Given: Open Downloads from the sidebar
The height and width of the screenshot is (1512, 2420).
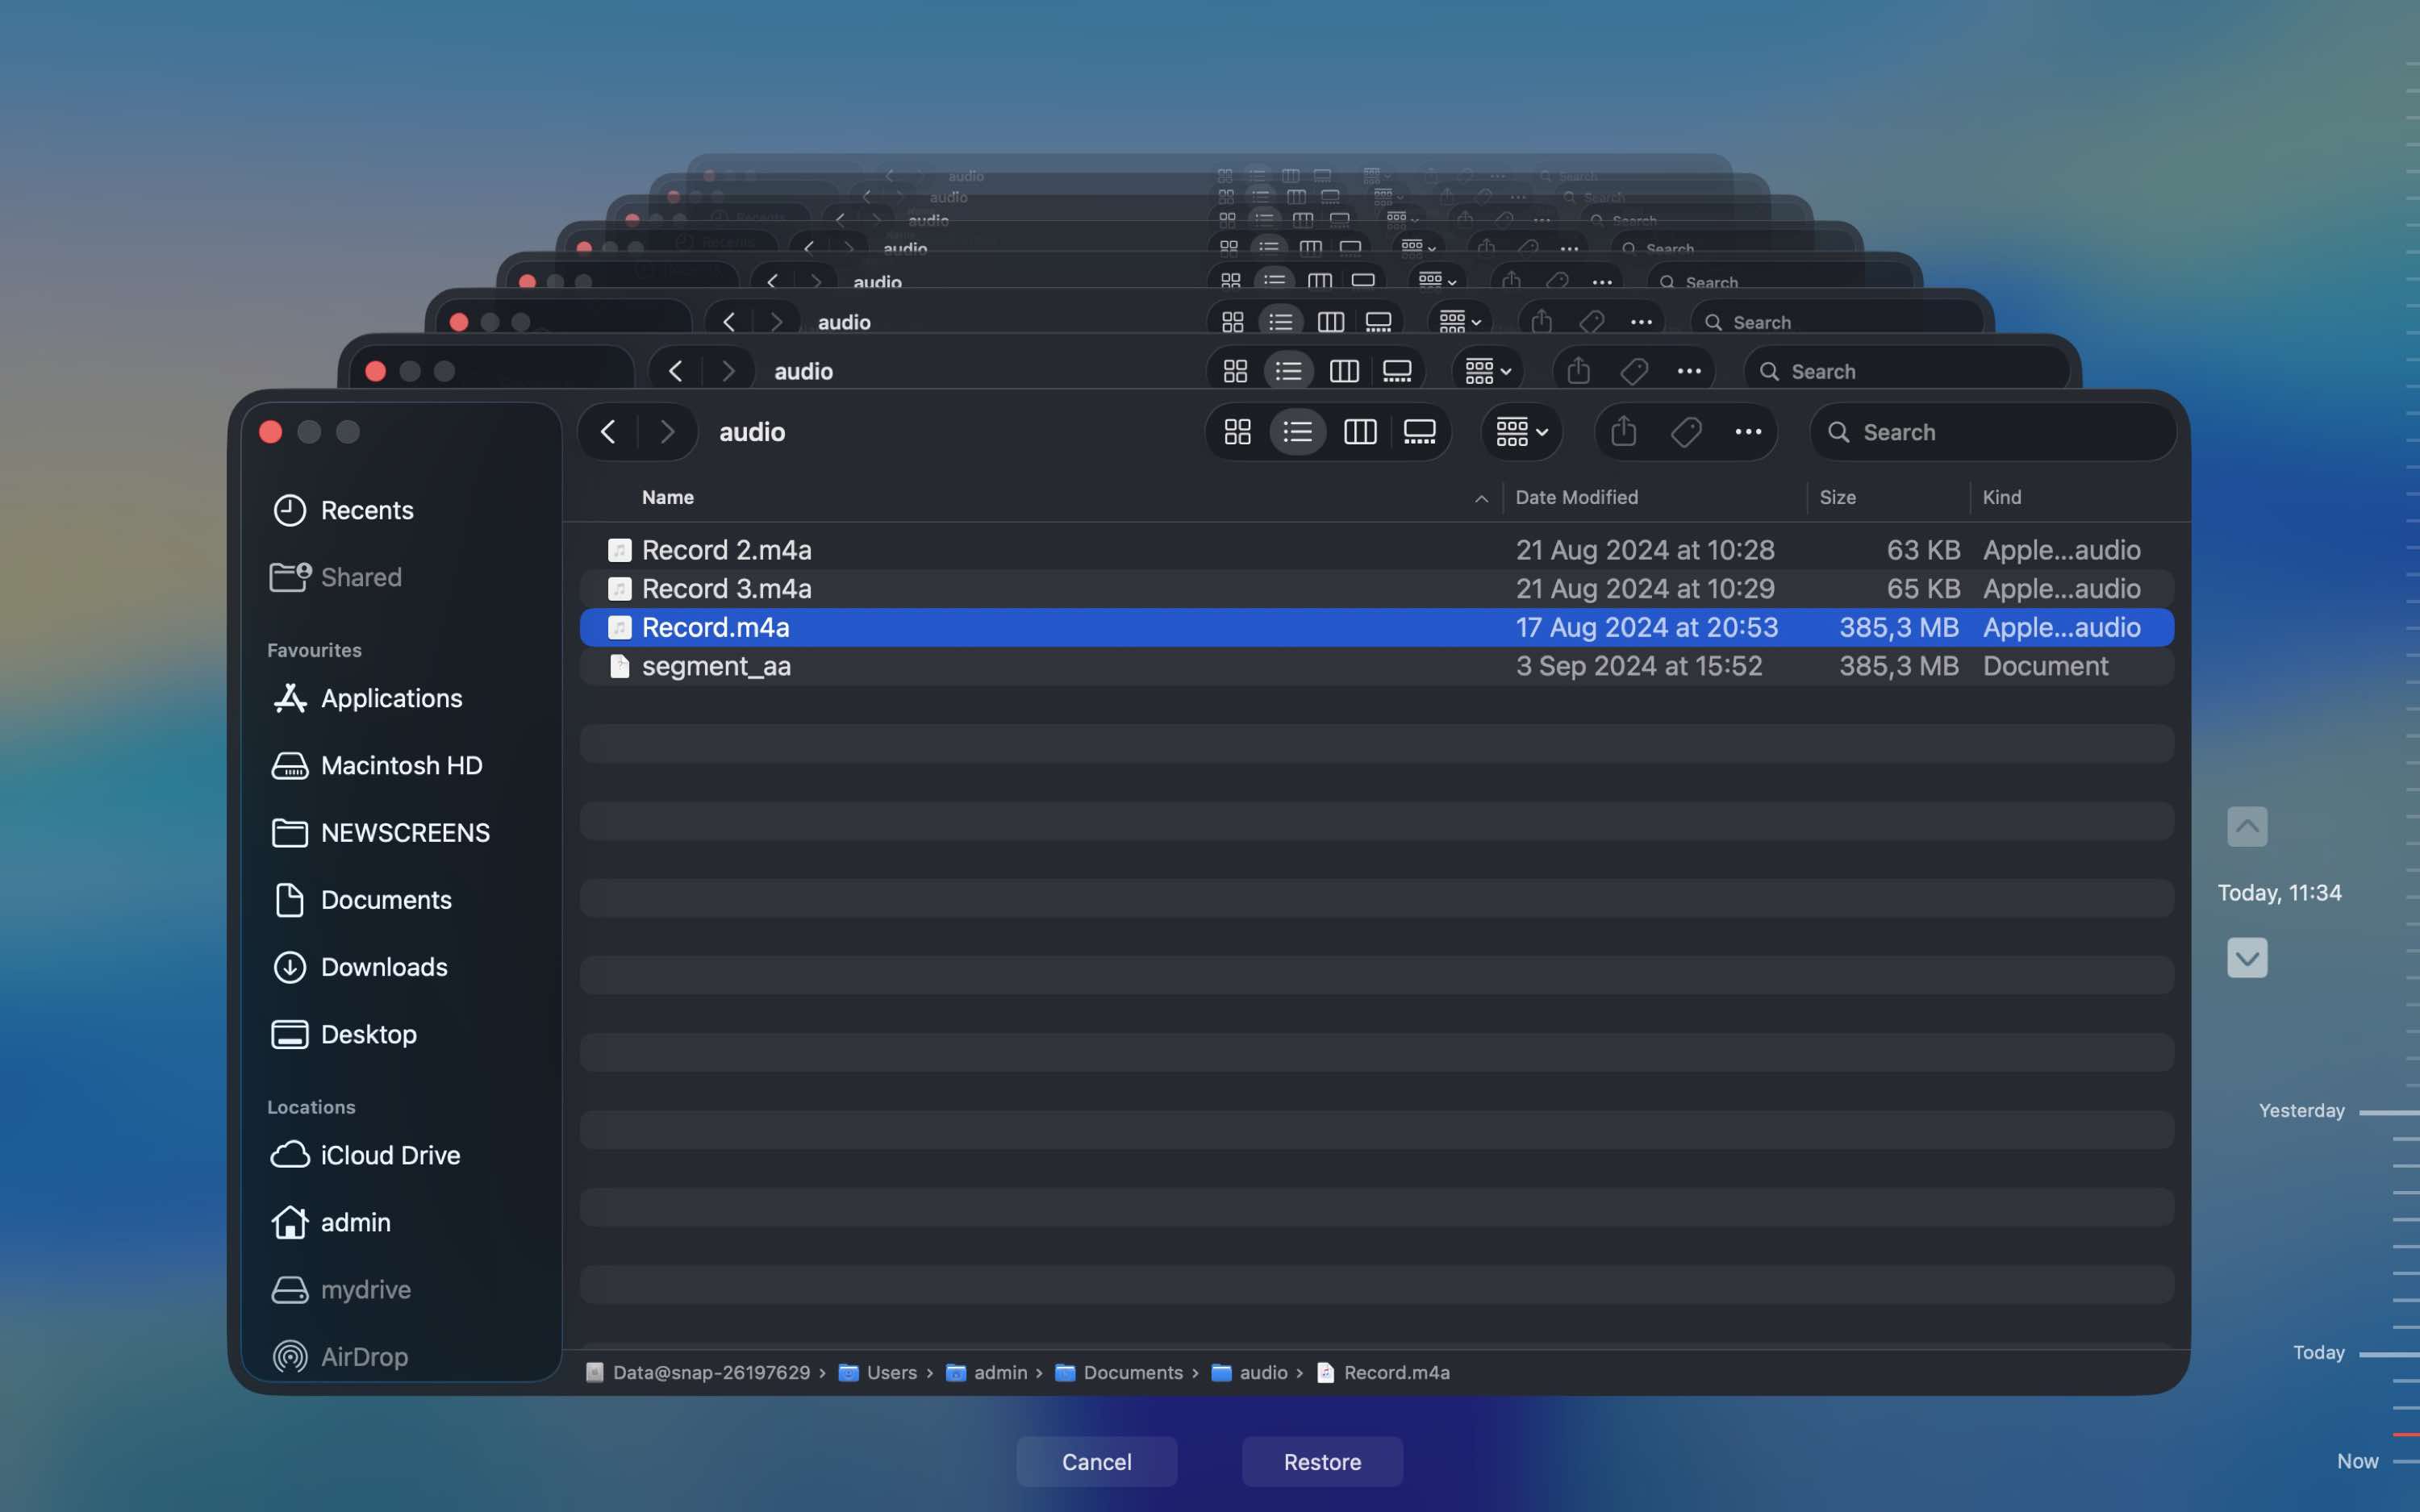Looking at the screenshot, I should pos(384,967).
